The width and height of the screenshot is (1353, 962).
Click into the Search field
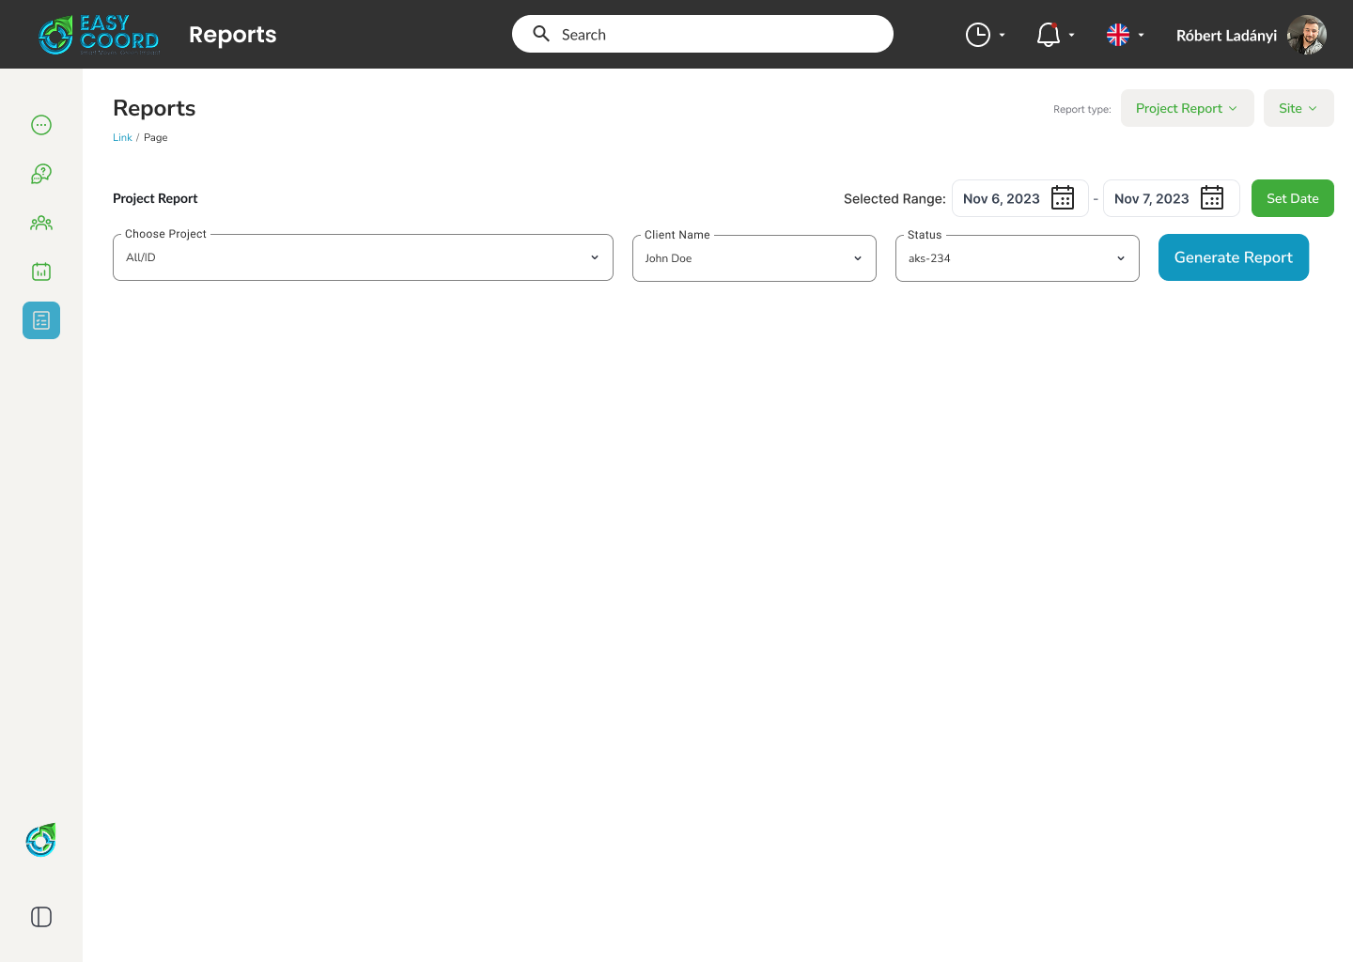pyautogui.click(x=714, y=35)
